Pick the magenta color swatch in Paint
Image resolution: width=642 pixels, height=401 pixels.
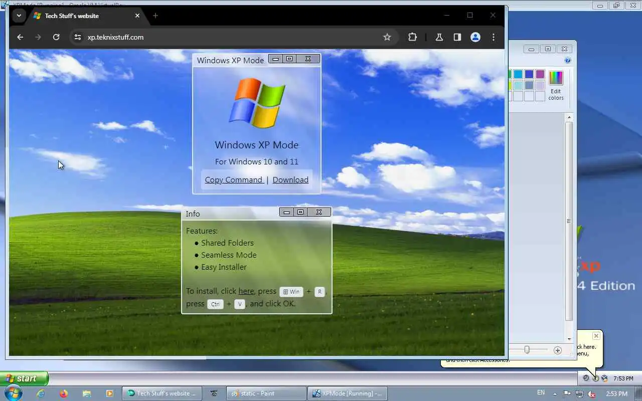point(540,74)
